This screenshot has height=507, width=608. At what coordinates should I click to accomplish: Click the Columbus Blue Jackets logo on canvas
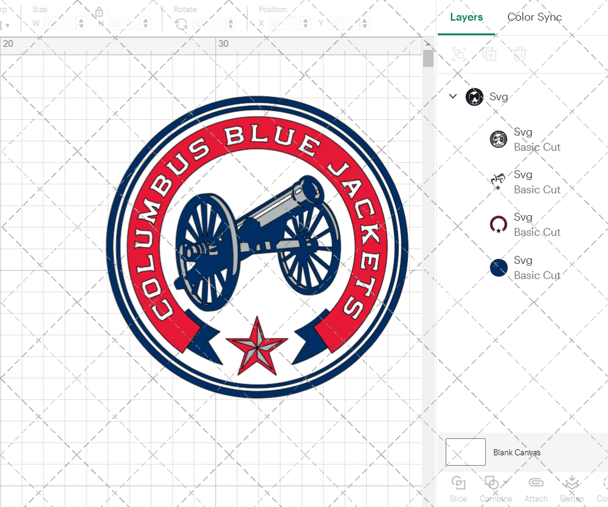click(x=257, y=247)
